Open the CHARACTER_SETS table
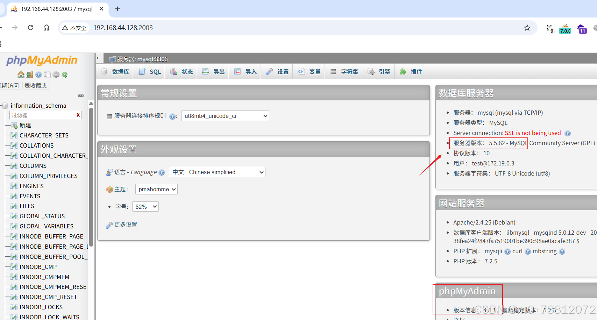The width and height of the screenshot is (597, 320). [44, 135]
